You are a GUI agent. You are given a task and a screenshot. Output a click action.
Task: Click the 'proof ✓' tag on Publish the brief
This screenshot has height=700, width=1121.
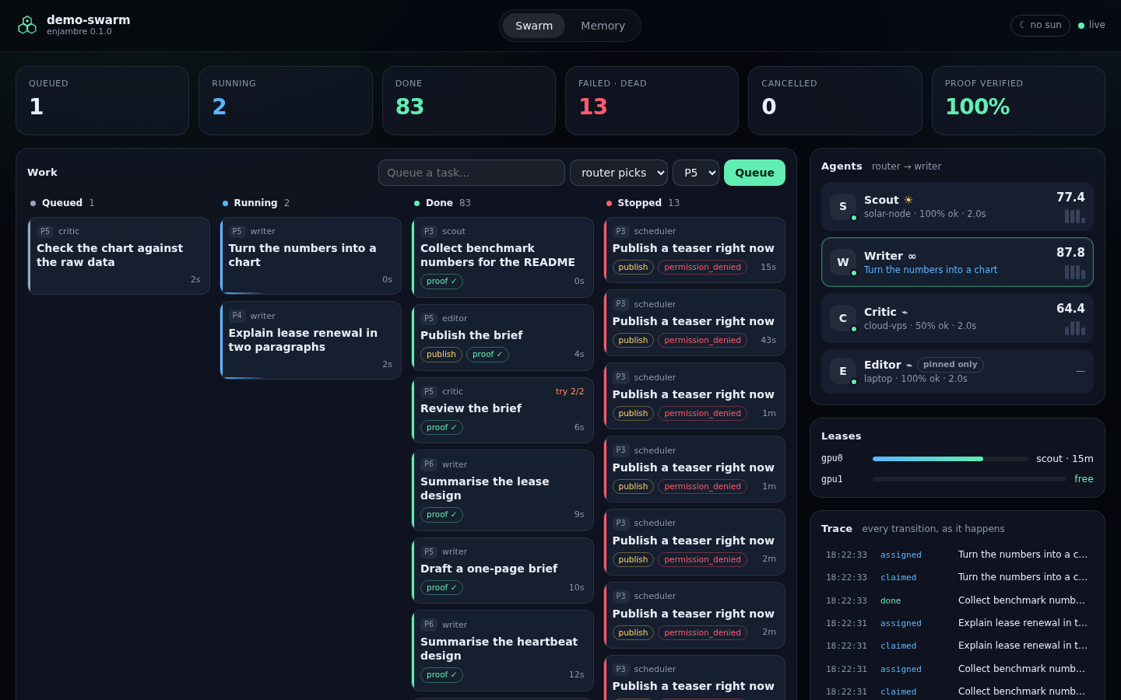[487, 355]
